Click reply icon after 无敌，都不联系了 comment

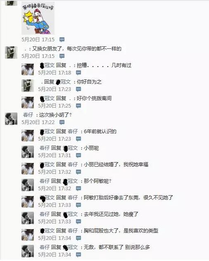pos(78,255)
